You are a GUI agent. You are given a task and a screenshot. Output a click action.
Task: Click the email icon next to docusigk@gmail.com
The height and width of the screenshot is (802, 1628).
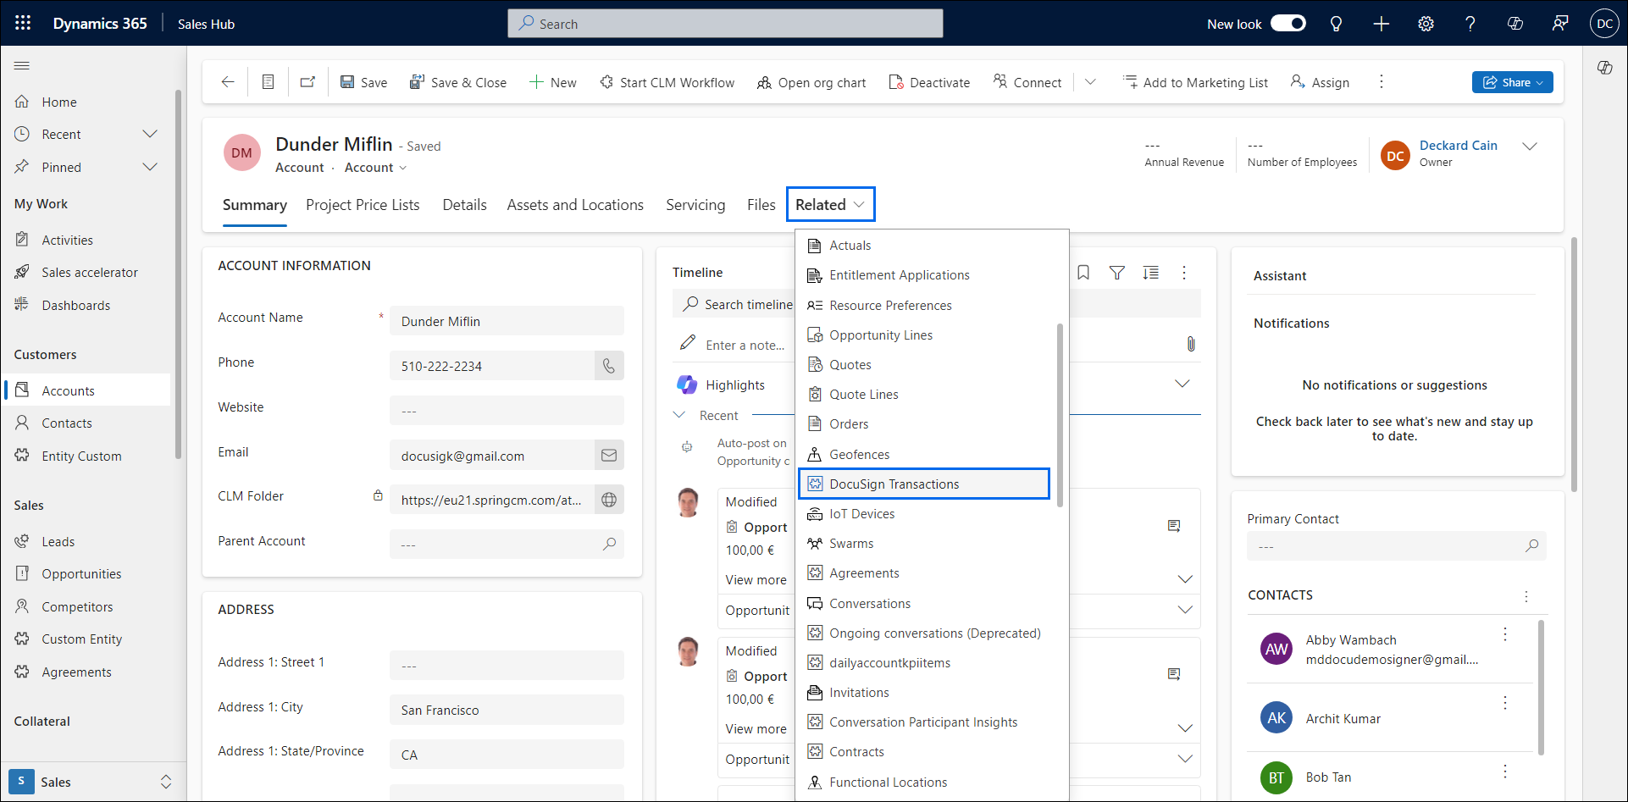609,455
